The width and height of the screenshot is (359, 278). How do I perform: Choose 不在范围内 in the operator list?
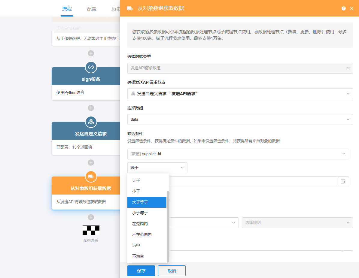click(x=147, y=234)
